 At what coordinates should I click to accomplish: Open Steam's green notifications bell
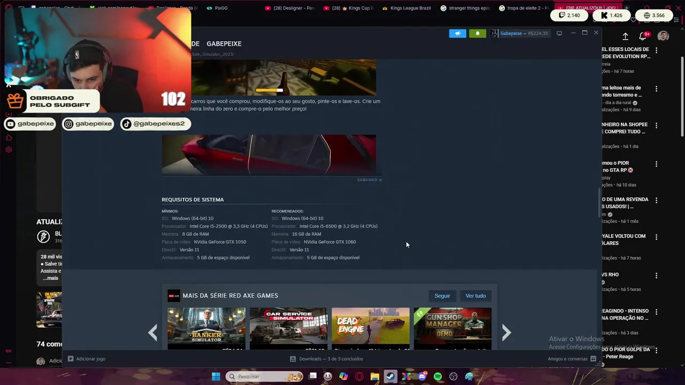[478, 33]
